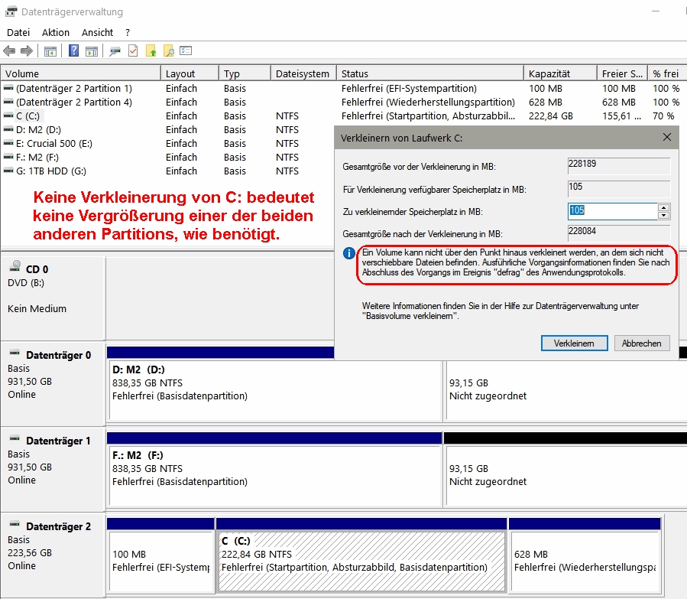The width and height of the screenshot is (687, 599).
Task: Increase shrink size with spinner up arrow
Action: coord(663,207)
